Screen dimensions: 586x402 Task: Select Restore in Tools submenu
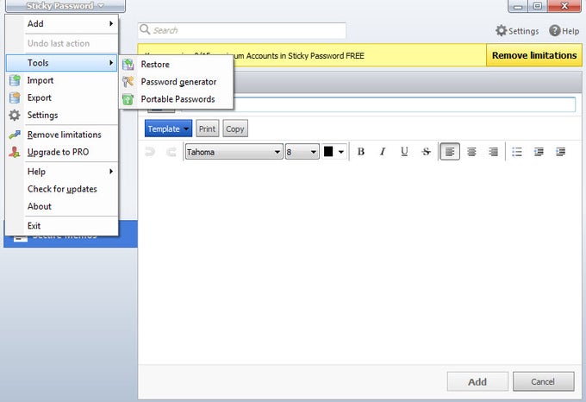[177, 65]
